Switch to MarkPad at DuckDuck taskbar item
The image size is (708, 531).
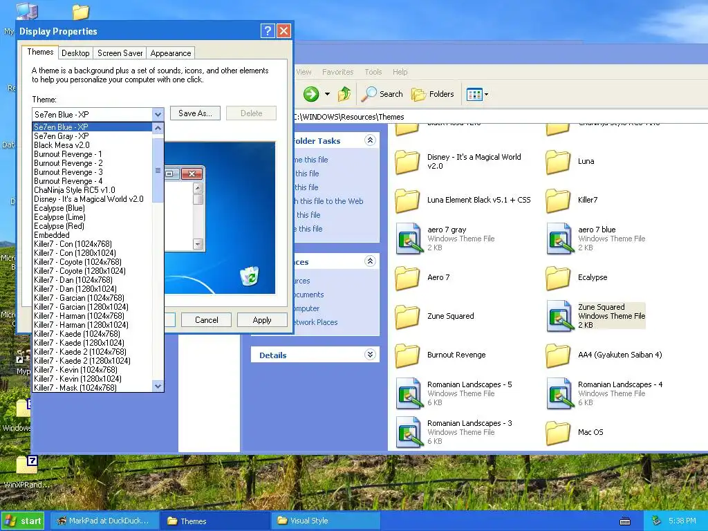(x=104, y=521)
